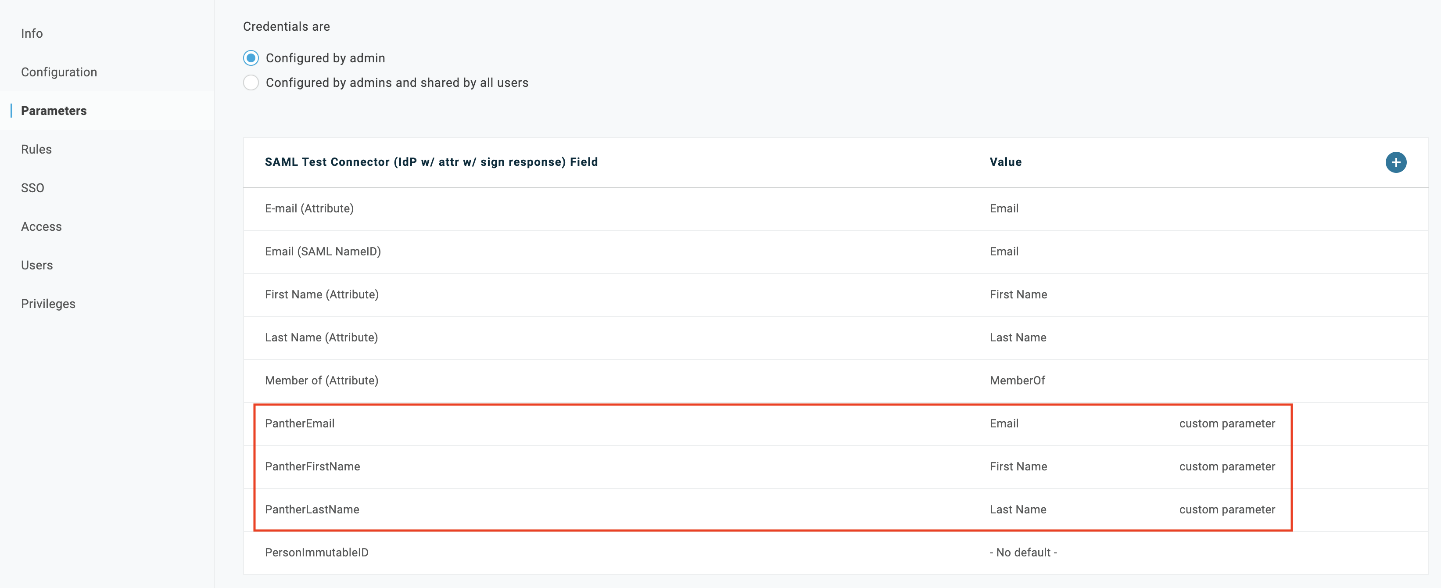This screenshot has width=1441, height=588.
Task: Select the Parameters sidebar item
Action: point(54,111)
